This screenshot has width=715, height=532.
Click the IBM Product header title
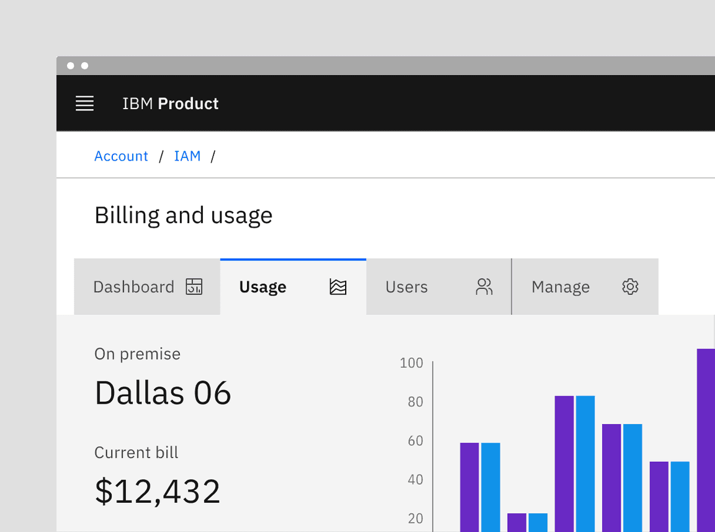171,104
